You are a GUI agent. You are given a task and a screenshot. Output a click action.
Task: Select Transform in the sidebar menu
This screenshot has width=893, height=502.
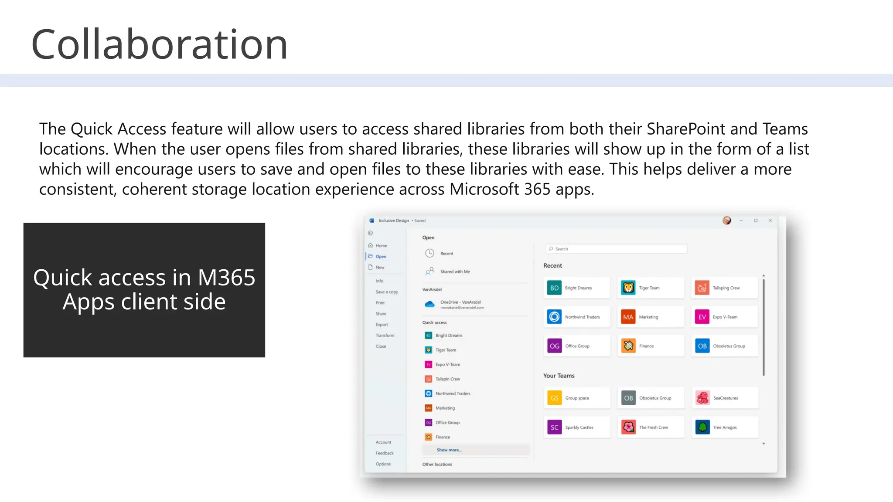[x=385, y=336]
